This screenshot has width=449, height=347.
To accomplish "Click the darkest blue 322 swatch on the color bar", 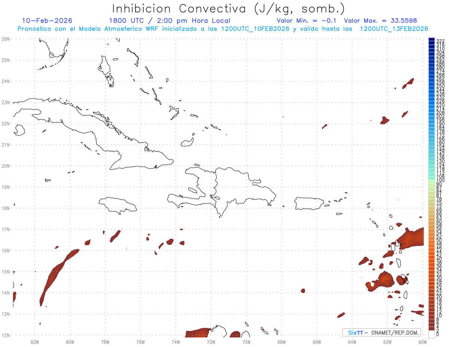I will click(x=431, y=39).
